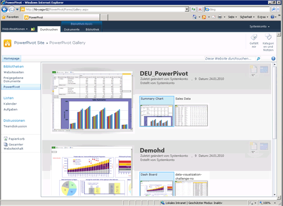
Task: Click the IE Home icon
Action: point(195,17)
